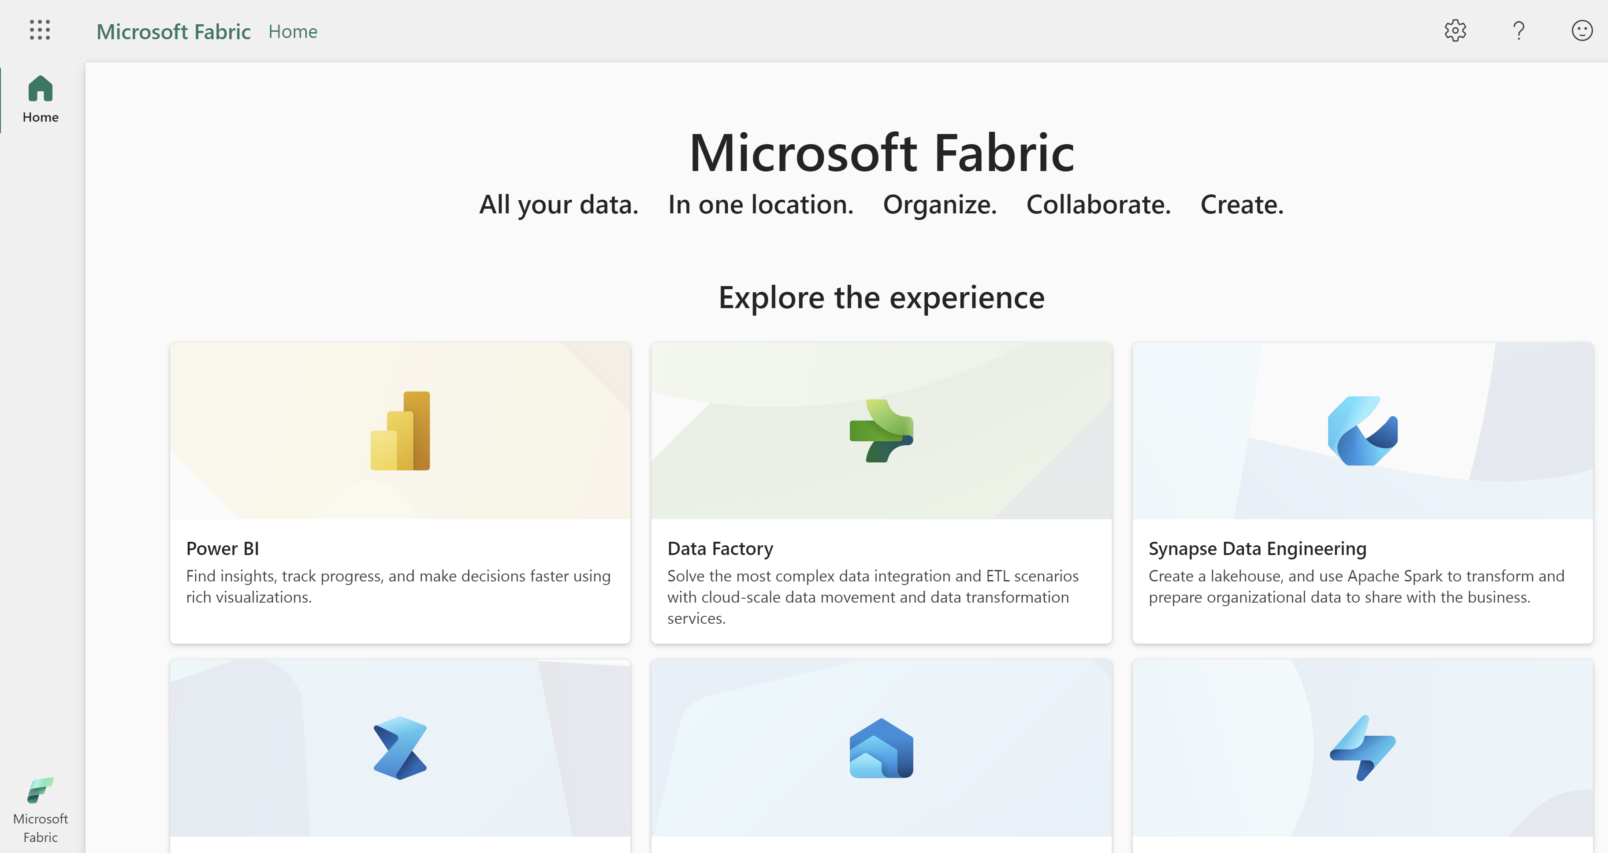Open the app launcher grid icon
This screenshot has height=853, width=1608.
(x=40, y=30)
